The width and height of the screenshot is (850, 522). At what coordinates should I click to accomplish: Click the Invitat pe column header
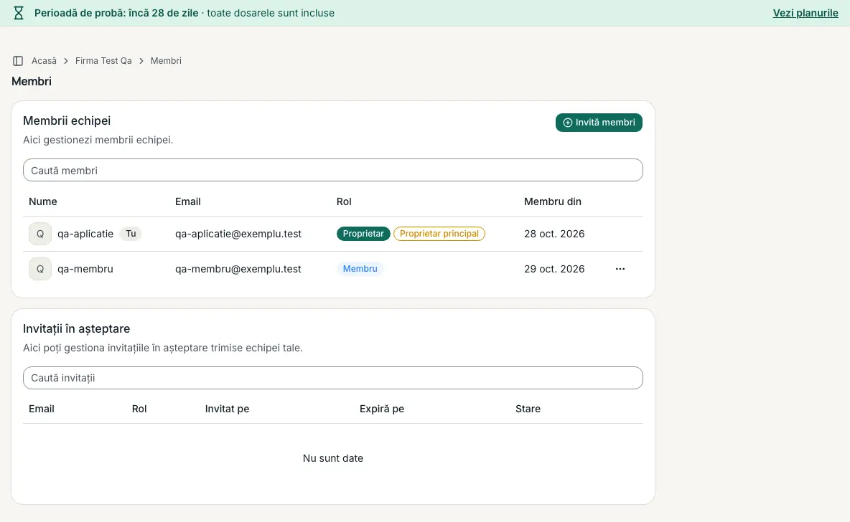tap(227, 409)
